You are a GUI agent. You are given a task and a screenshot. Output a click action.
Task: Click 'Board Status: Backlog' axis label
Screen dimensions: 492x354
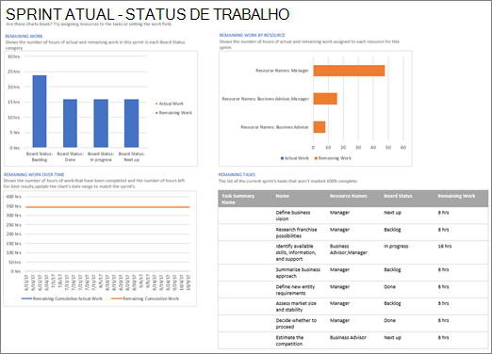(40, 156)
